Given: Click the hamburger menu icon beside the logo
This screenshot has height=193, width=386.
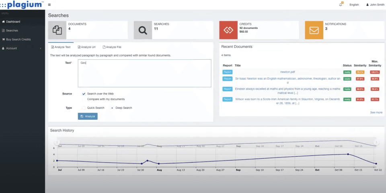Looking at the screenshot, I should click(49, 5).
